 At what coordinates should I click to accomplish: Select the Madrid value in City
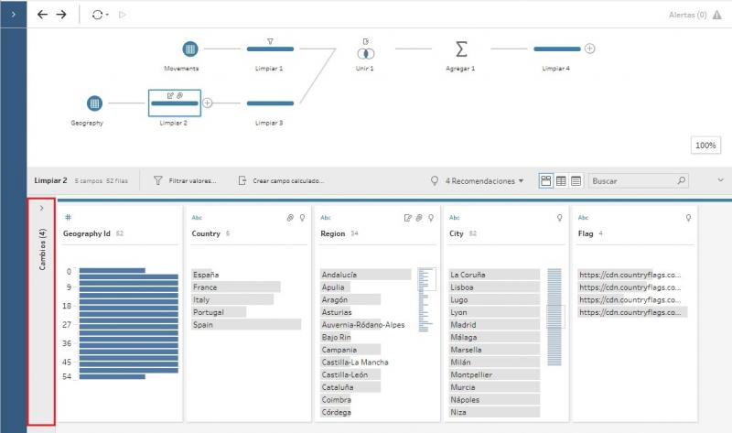coord(464,324)
